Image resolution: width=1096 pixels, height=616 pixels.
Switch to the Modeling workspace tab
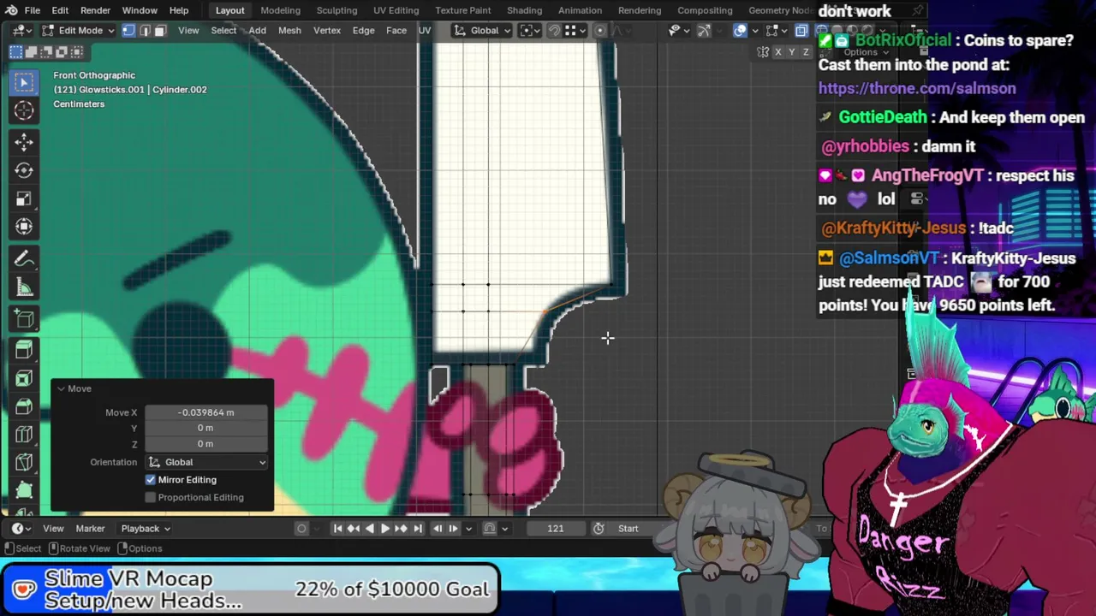pyautogui.click(x=280, y=10)
